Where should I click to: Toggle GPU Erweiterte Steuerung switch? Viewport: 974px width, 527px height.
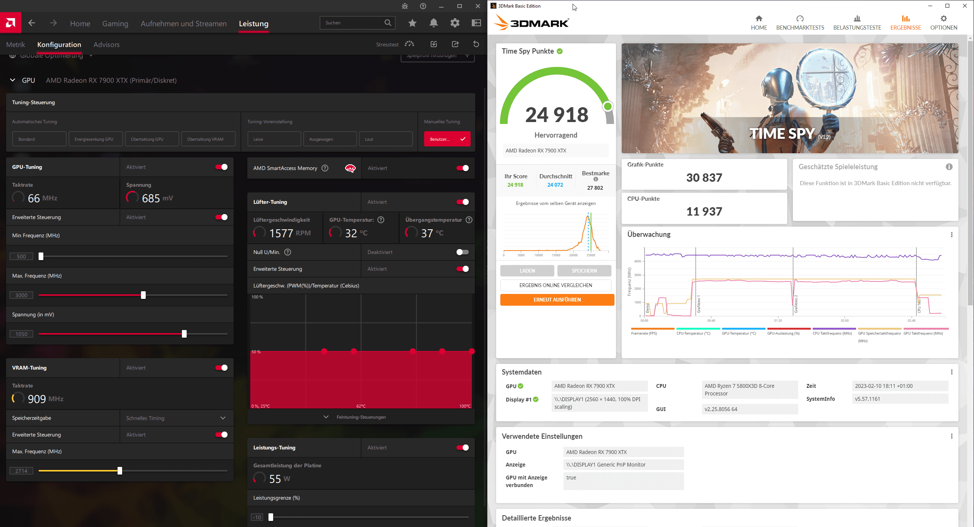point(221,217)
